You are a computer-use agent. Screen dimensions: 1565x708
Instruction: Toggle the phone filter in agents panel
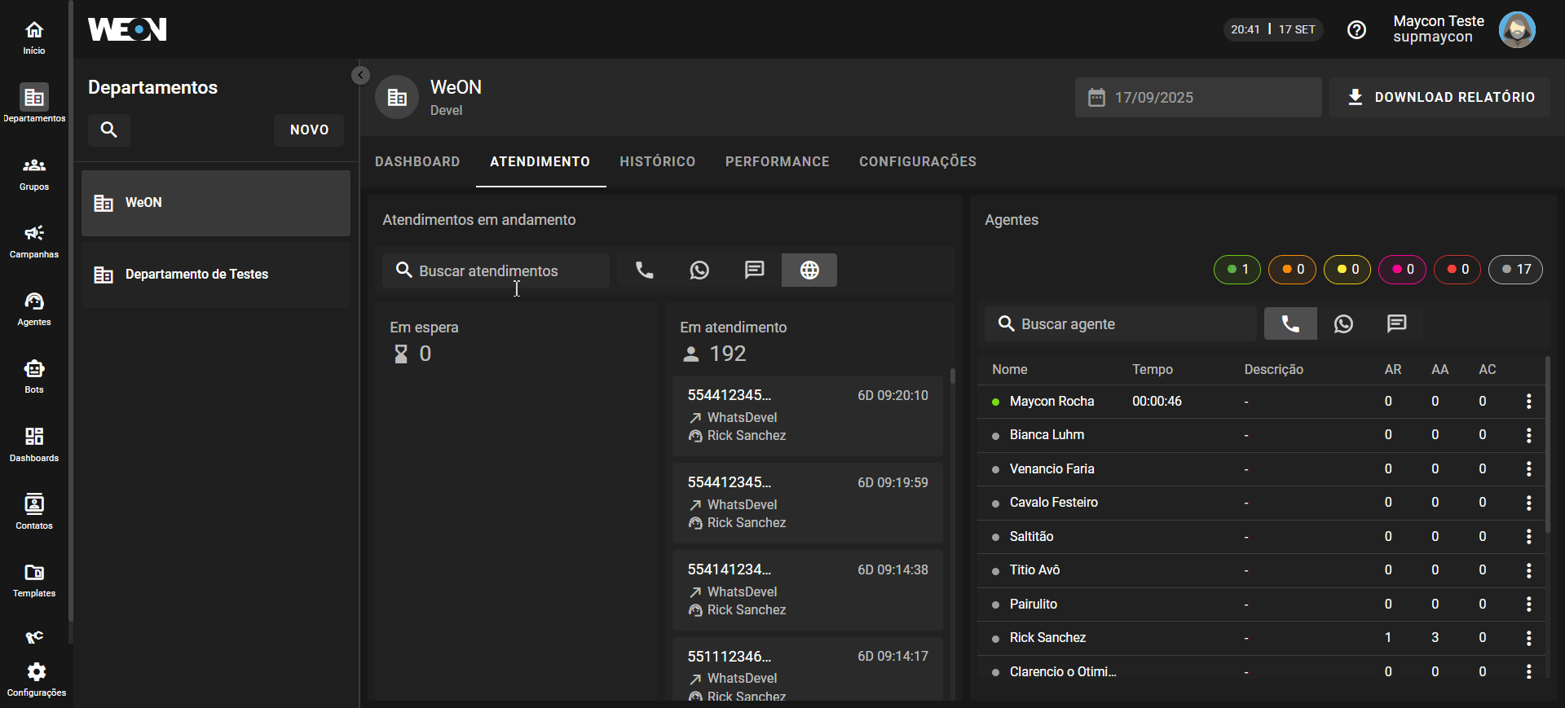pos(1289,324)
